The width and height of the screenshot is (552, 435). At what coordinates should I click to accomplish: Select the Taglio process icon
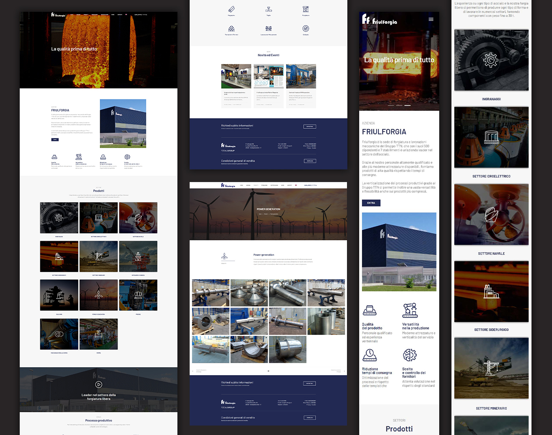tap(269, 9)
